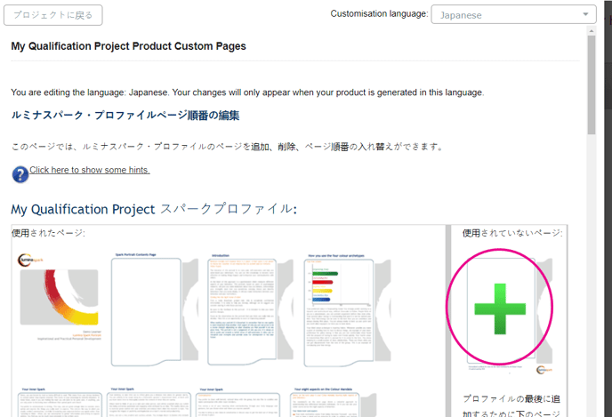Click the My Qualification Project Product Custom Pages title
This screenshot has width=612, height=417.
(x=128, y=46)
